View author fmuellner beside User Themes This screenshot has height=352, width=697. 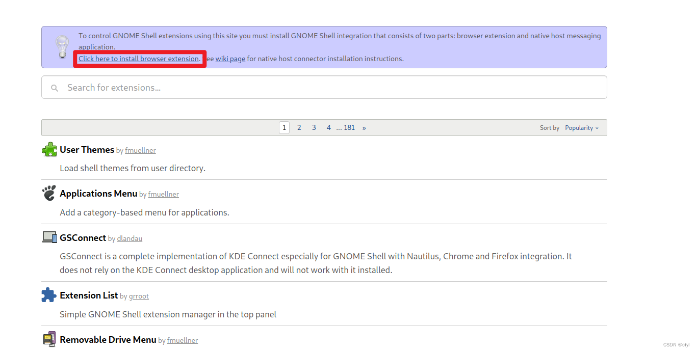pyautogui.click(x=140, y=150)
